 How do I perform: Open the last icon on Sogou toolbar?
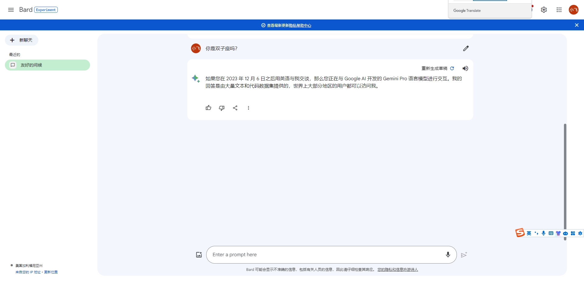click(x=580, y=233)
